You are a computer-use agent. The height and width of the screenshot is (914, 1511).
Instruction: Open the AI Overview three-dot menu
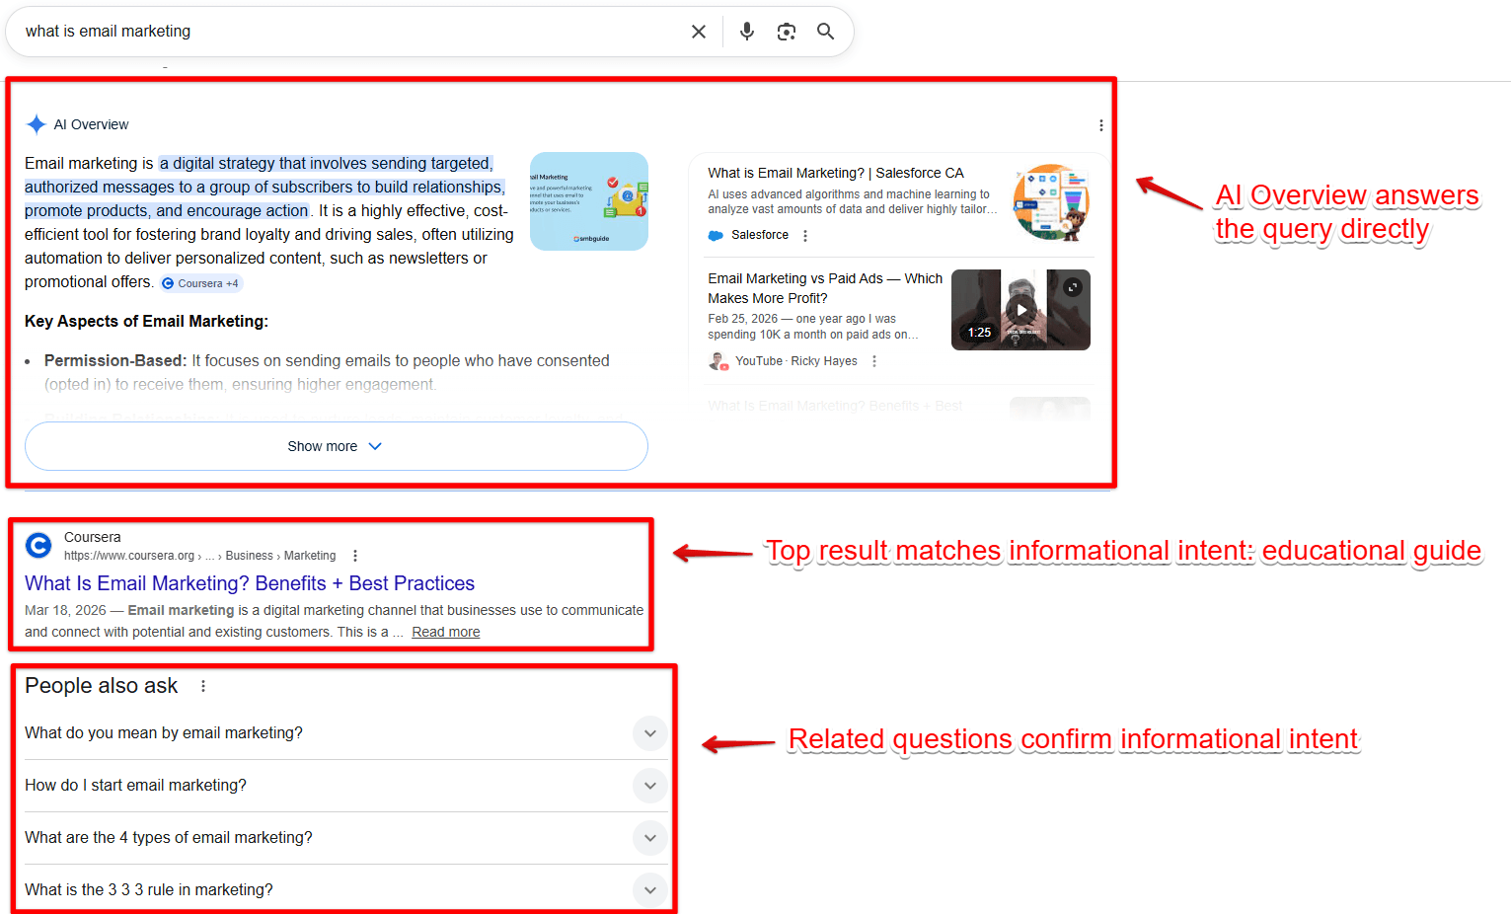coord(1100,124)
